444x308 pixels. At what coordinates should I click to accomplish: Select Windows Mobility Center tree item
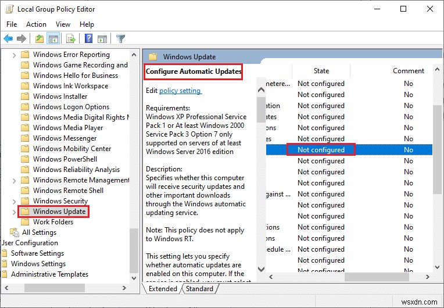click(72, 149)
